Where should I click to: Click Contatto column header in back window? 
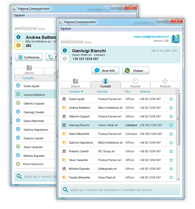[x=28, y=78]
